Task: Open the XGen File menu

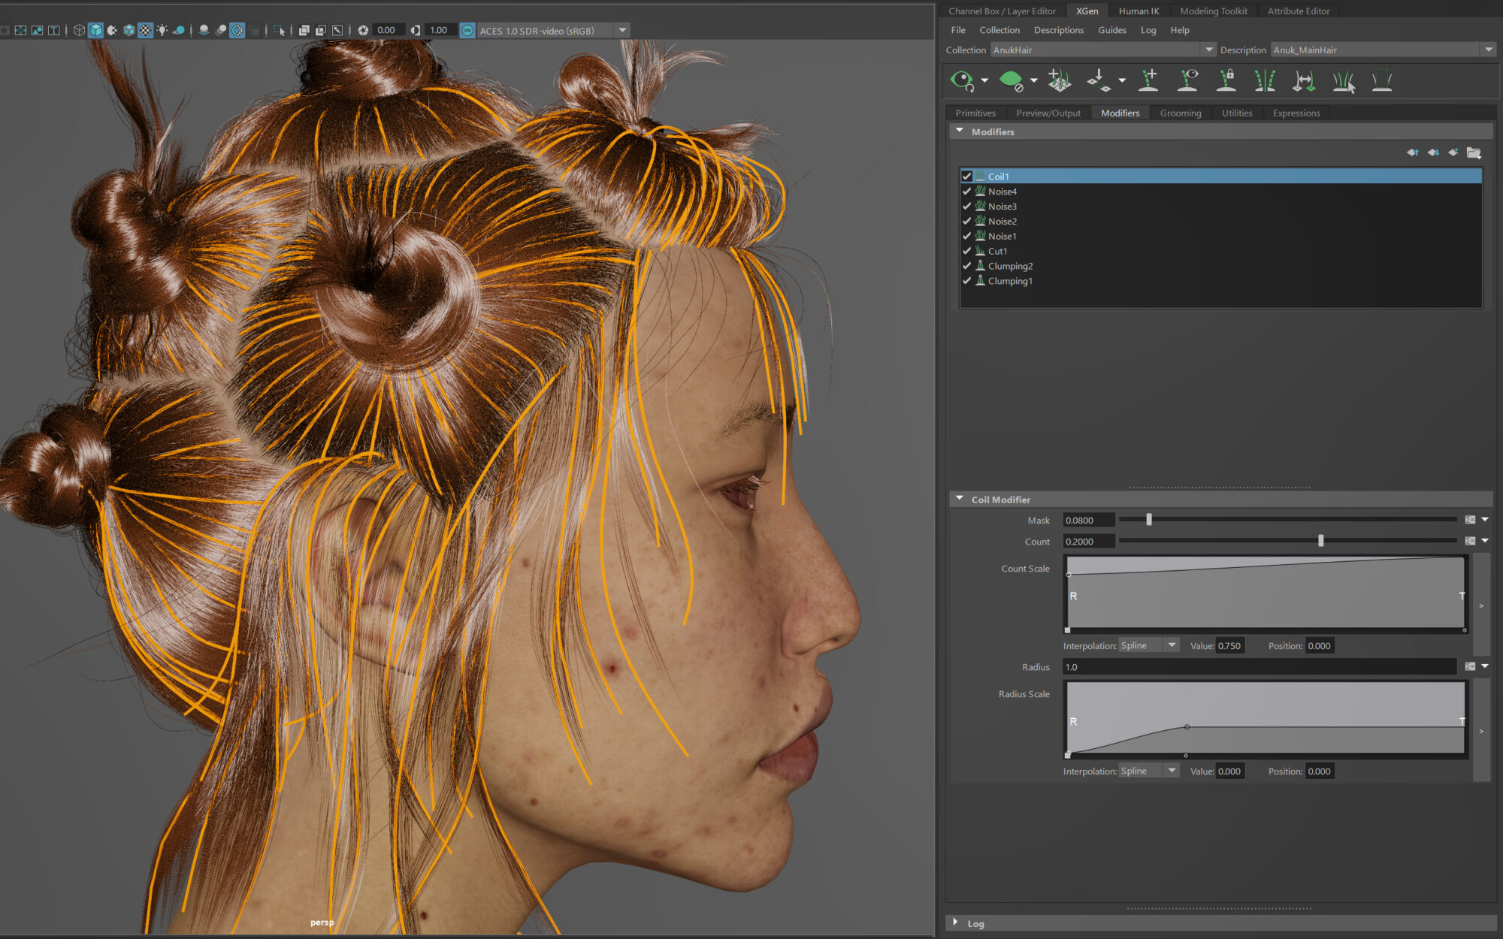Action: [x=958, y=30]
